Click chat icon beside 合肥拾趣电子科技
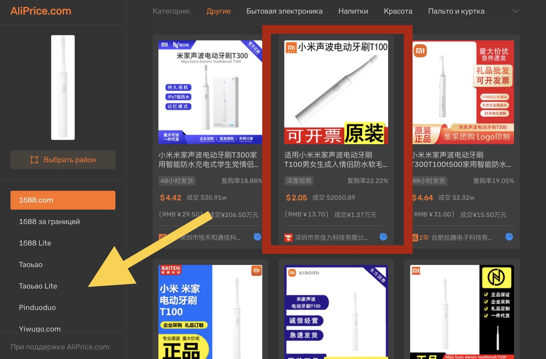The image size is (546, 359). click(509, 237)
